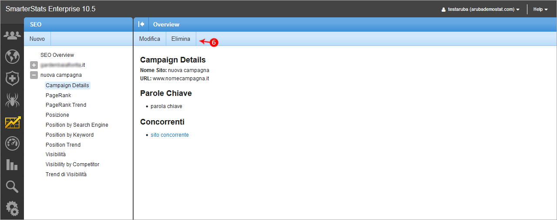Collapse the nuova campagna tree node

point(34,75)
